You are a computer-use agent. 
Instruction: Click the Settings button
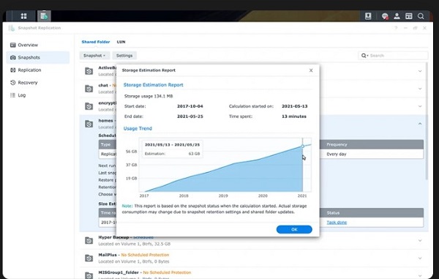124,56
